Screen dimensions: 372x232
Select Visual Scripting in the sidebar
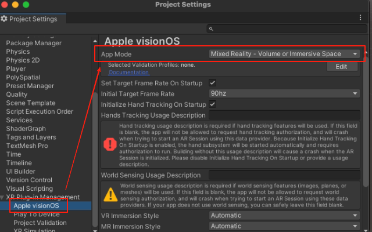(30, 188)
